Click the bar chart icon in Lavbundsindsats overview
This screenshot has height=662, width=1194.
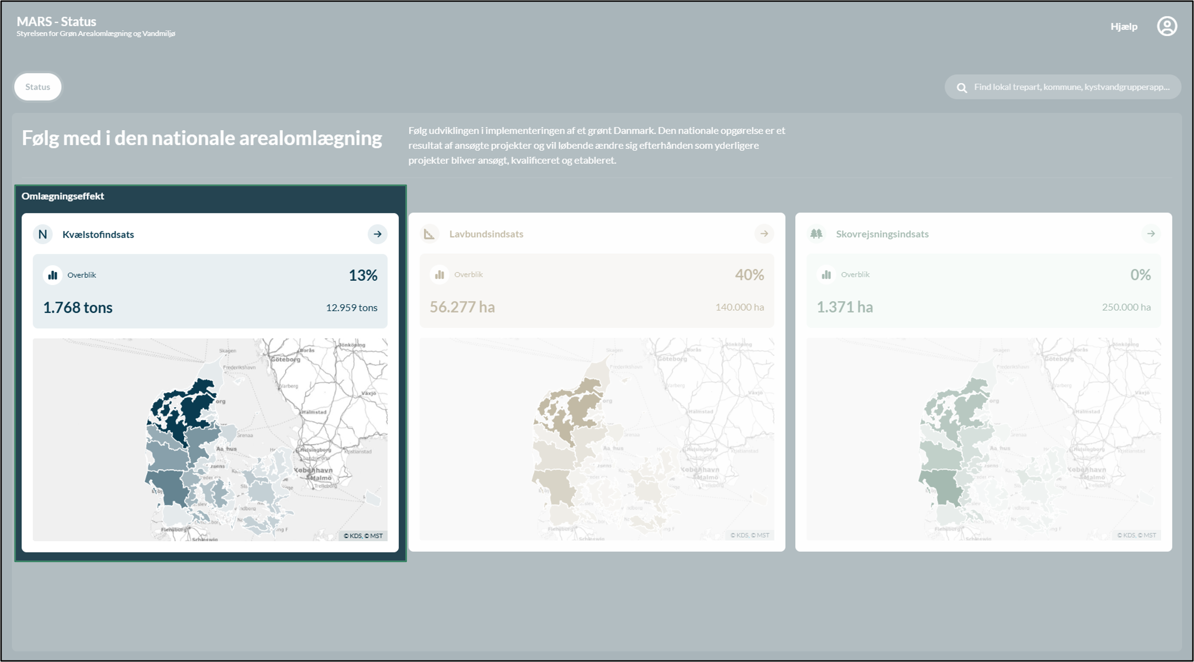439,275
